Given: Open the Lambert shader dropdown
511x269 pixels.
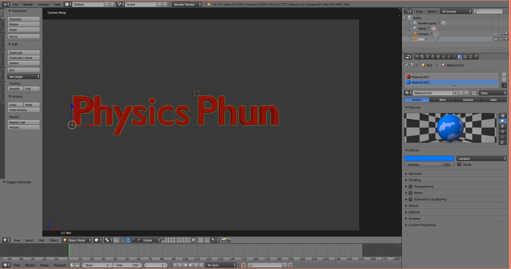Looking at the screenshot, I should (x=482, y=158).
